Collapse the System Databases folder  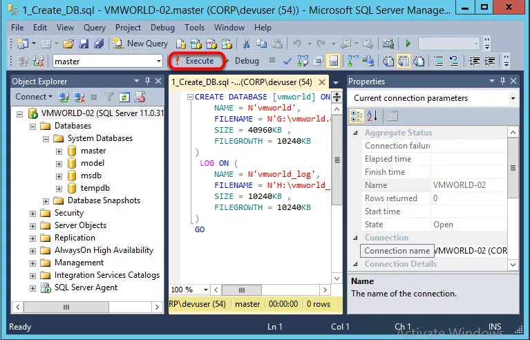pos(46,139)
